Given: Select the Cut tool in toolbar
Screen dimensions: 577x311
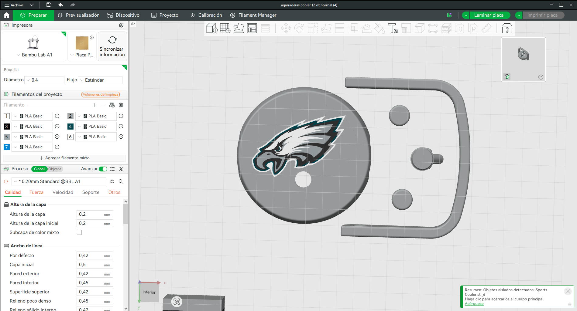Looking at the screenshot, I should click(339, 28).
